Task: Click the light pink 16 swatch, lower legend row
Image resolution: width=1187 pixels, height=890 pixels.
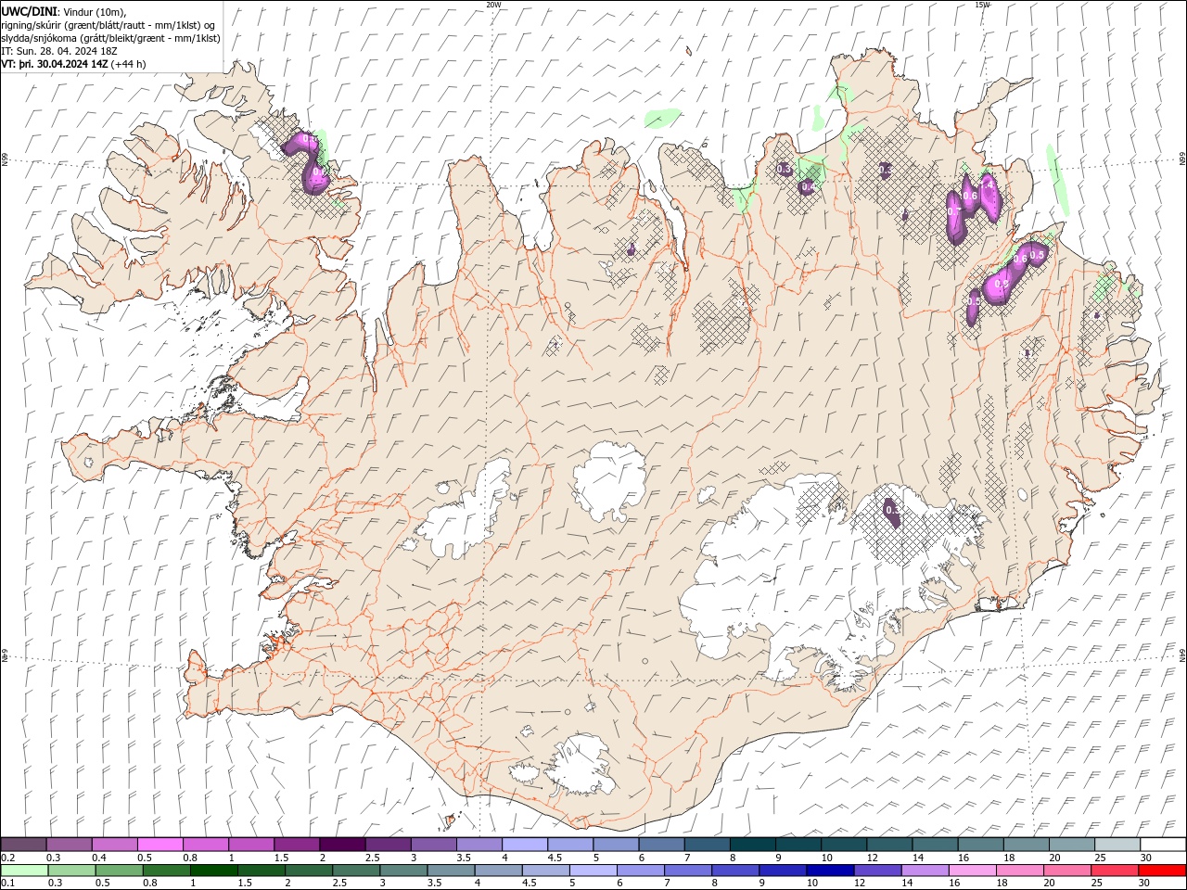Action: tap(973, 871)
